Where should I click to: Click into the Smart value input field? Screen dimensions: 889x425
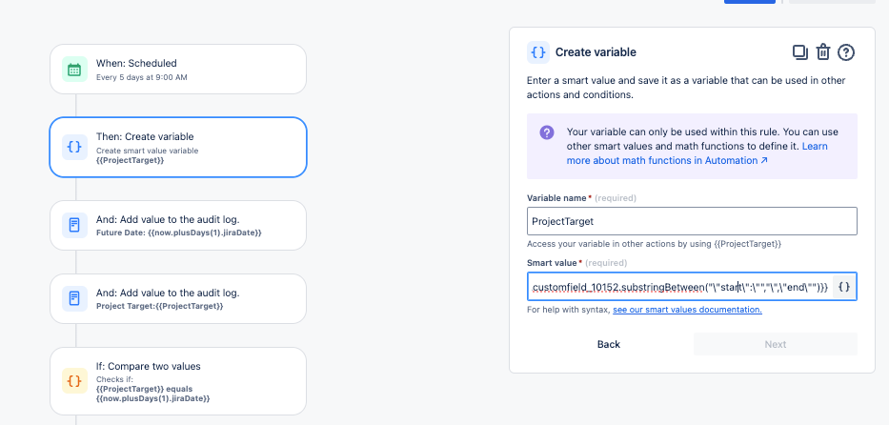point(679,287)
